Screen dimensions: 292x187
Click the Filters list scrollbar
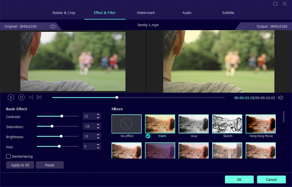point(284,117)
